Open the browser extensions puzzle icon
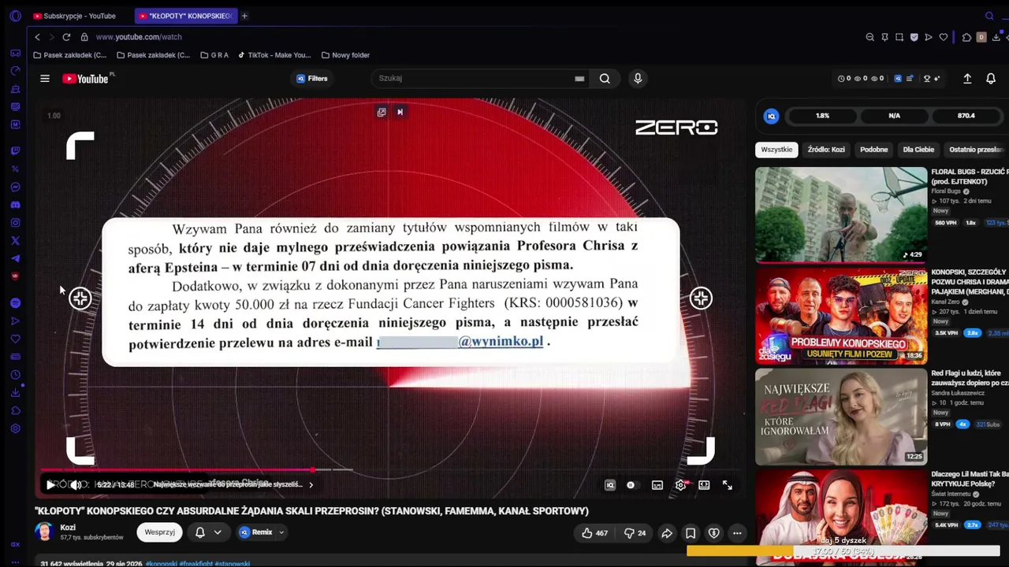Image resolution: width=1009 pixels, height=567 pixels. (x=966, y=37)
